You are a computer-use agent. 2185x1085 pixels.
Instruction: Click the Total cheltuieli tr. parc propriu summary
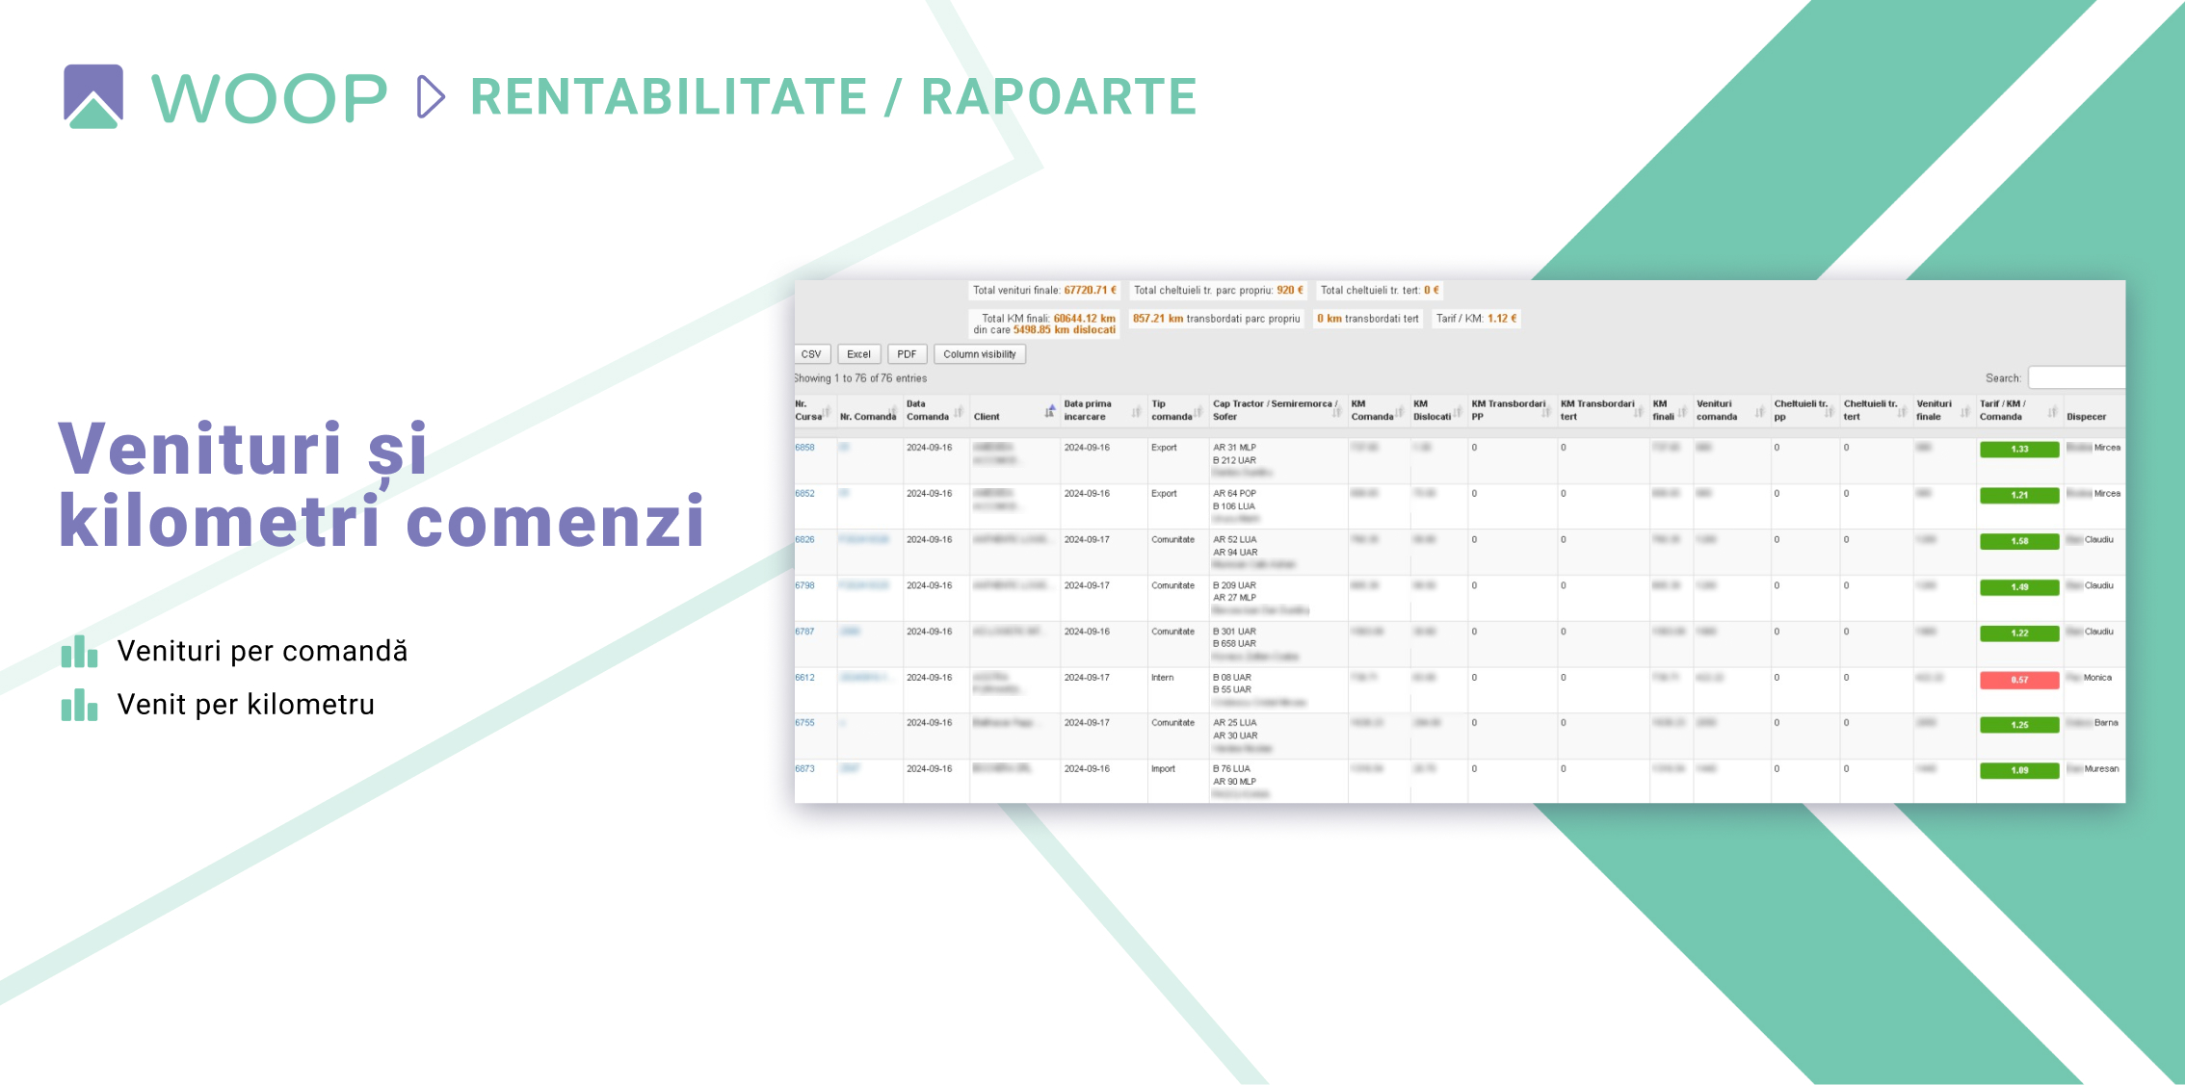click(x=1218, y=291)
